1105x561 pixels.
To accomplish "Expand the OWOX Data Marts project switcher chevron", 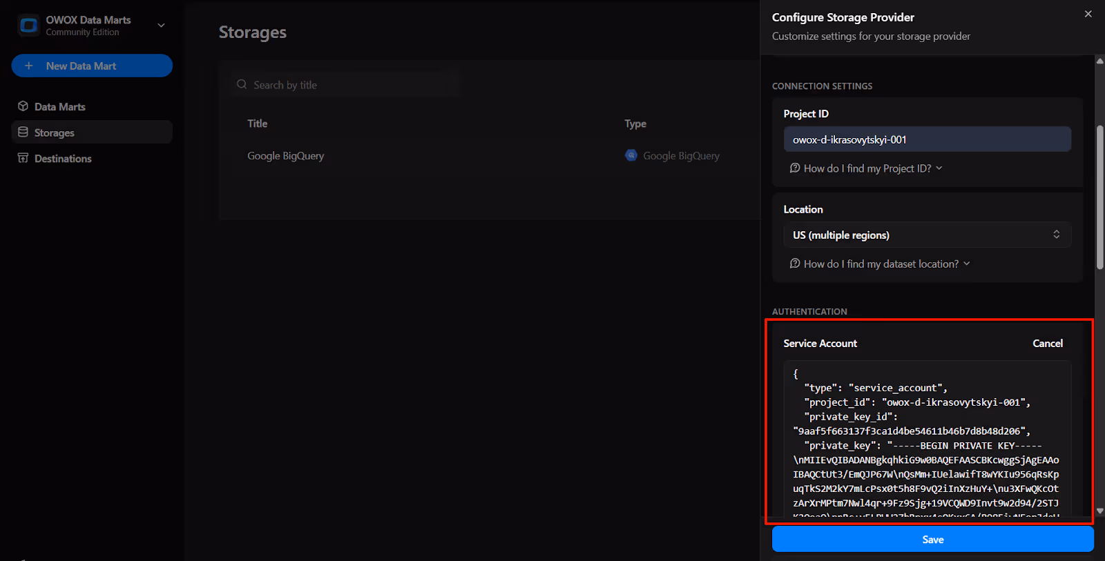I will (x=161, y=26).
